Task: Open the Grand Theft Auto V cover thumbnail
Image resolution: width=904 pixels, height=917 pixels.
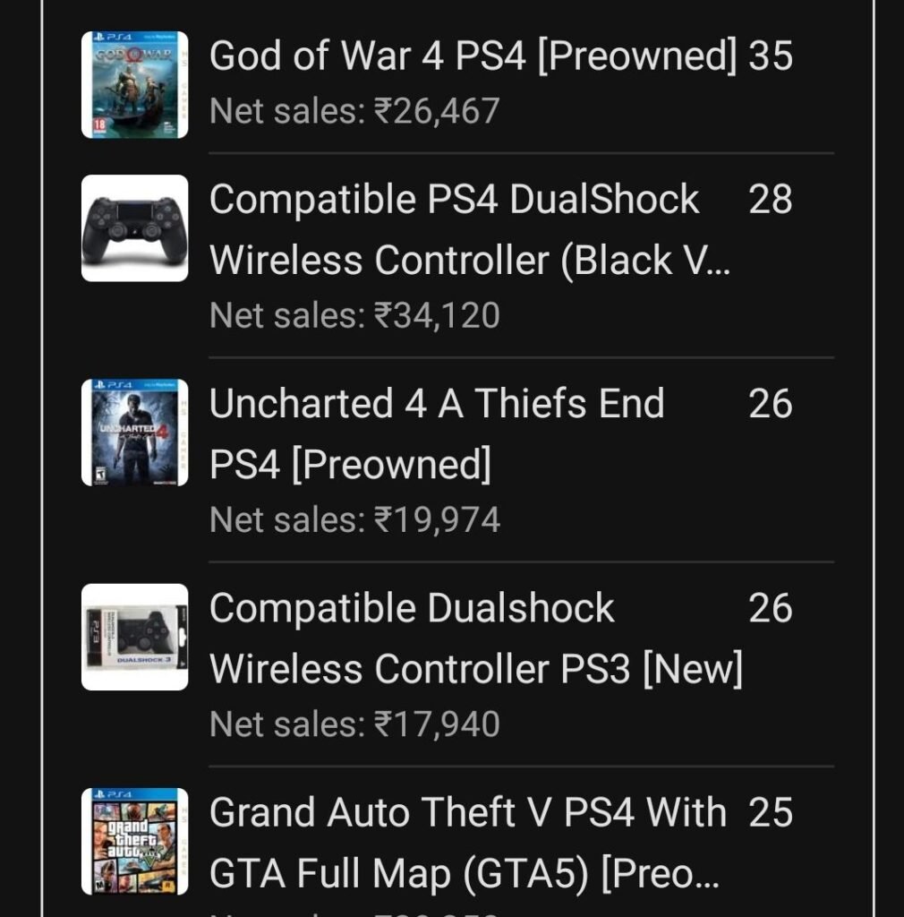Action: 134,841
